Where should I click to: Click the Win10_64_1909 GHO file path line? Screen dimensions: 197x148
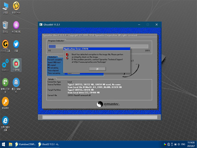coord(95,87)
